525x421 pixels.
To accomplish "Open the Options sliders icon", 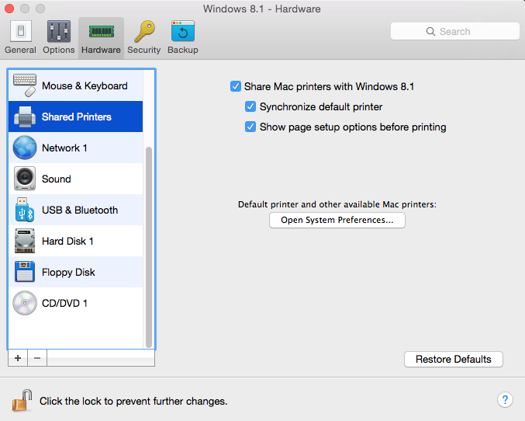I will click(x=59, y=31).
